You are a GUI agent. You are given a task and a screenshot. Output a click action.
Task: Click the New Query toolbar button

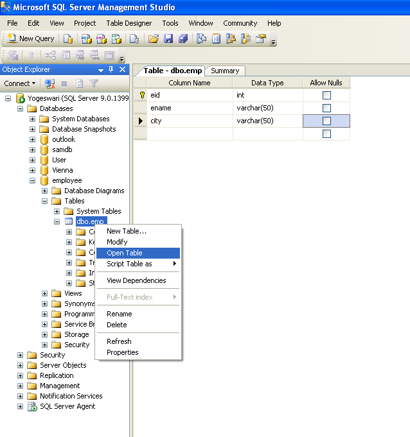click(31, 39)
